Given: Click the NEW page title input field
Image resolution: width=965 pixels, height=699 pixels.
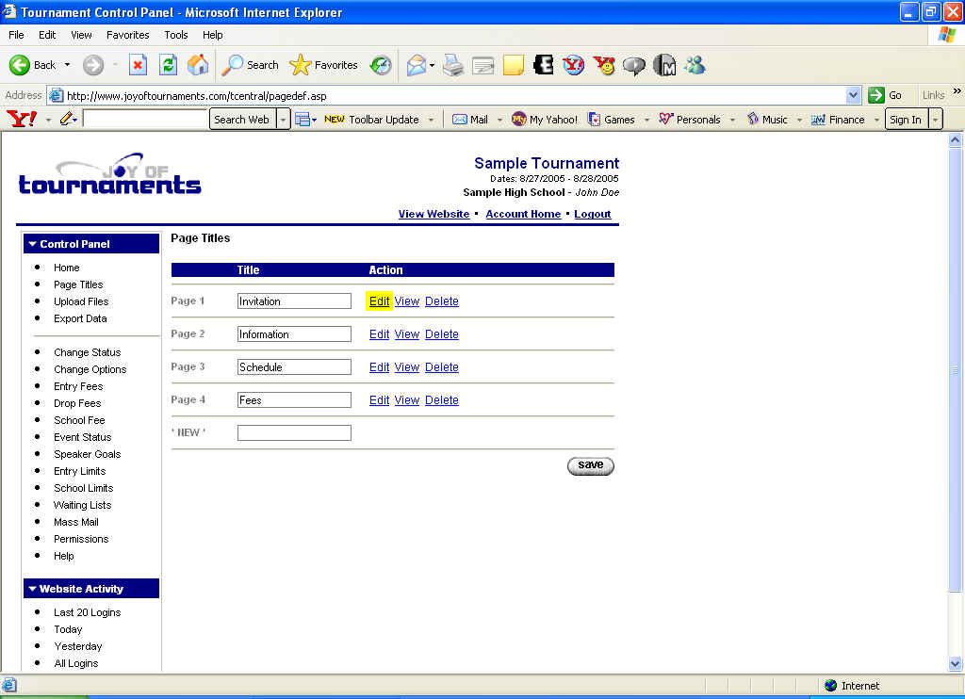Looking at the screenshot, I should click(294, 433).
